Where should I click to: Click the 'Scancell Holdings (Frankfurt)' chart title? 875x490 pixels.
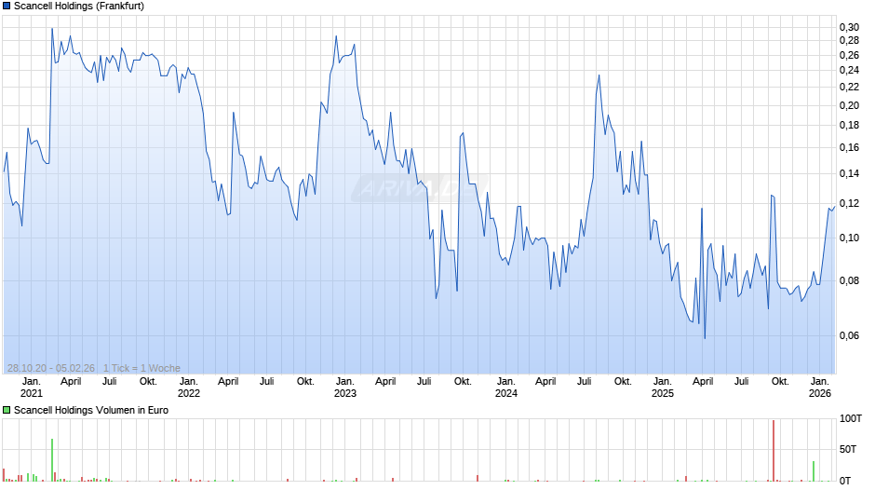(79, 7)
